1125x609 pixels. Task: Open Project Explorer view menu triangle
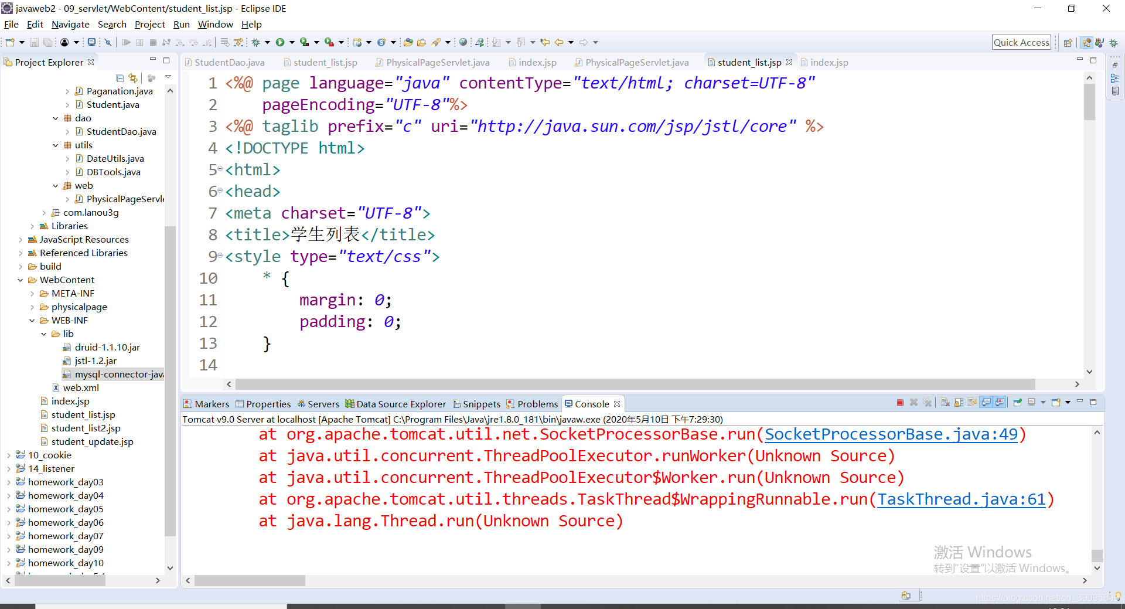(168, 77)
